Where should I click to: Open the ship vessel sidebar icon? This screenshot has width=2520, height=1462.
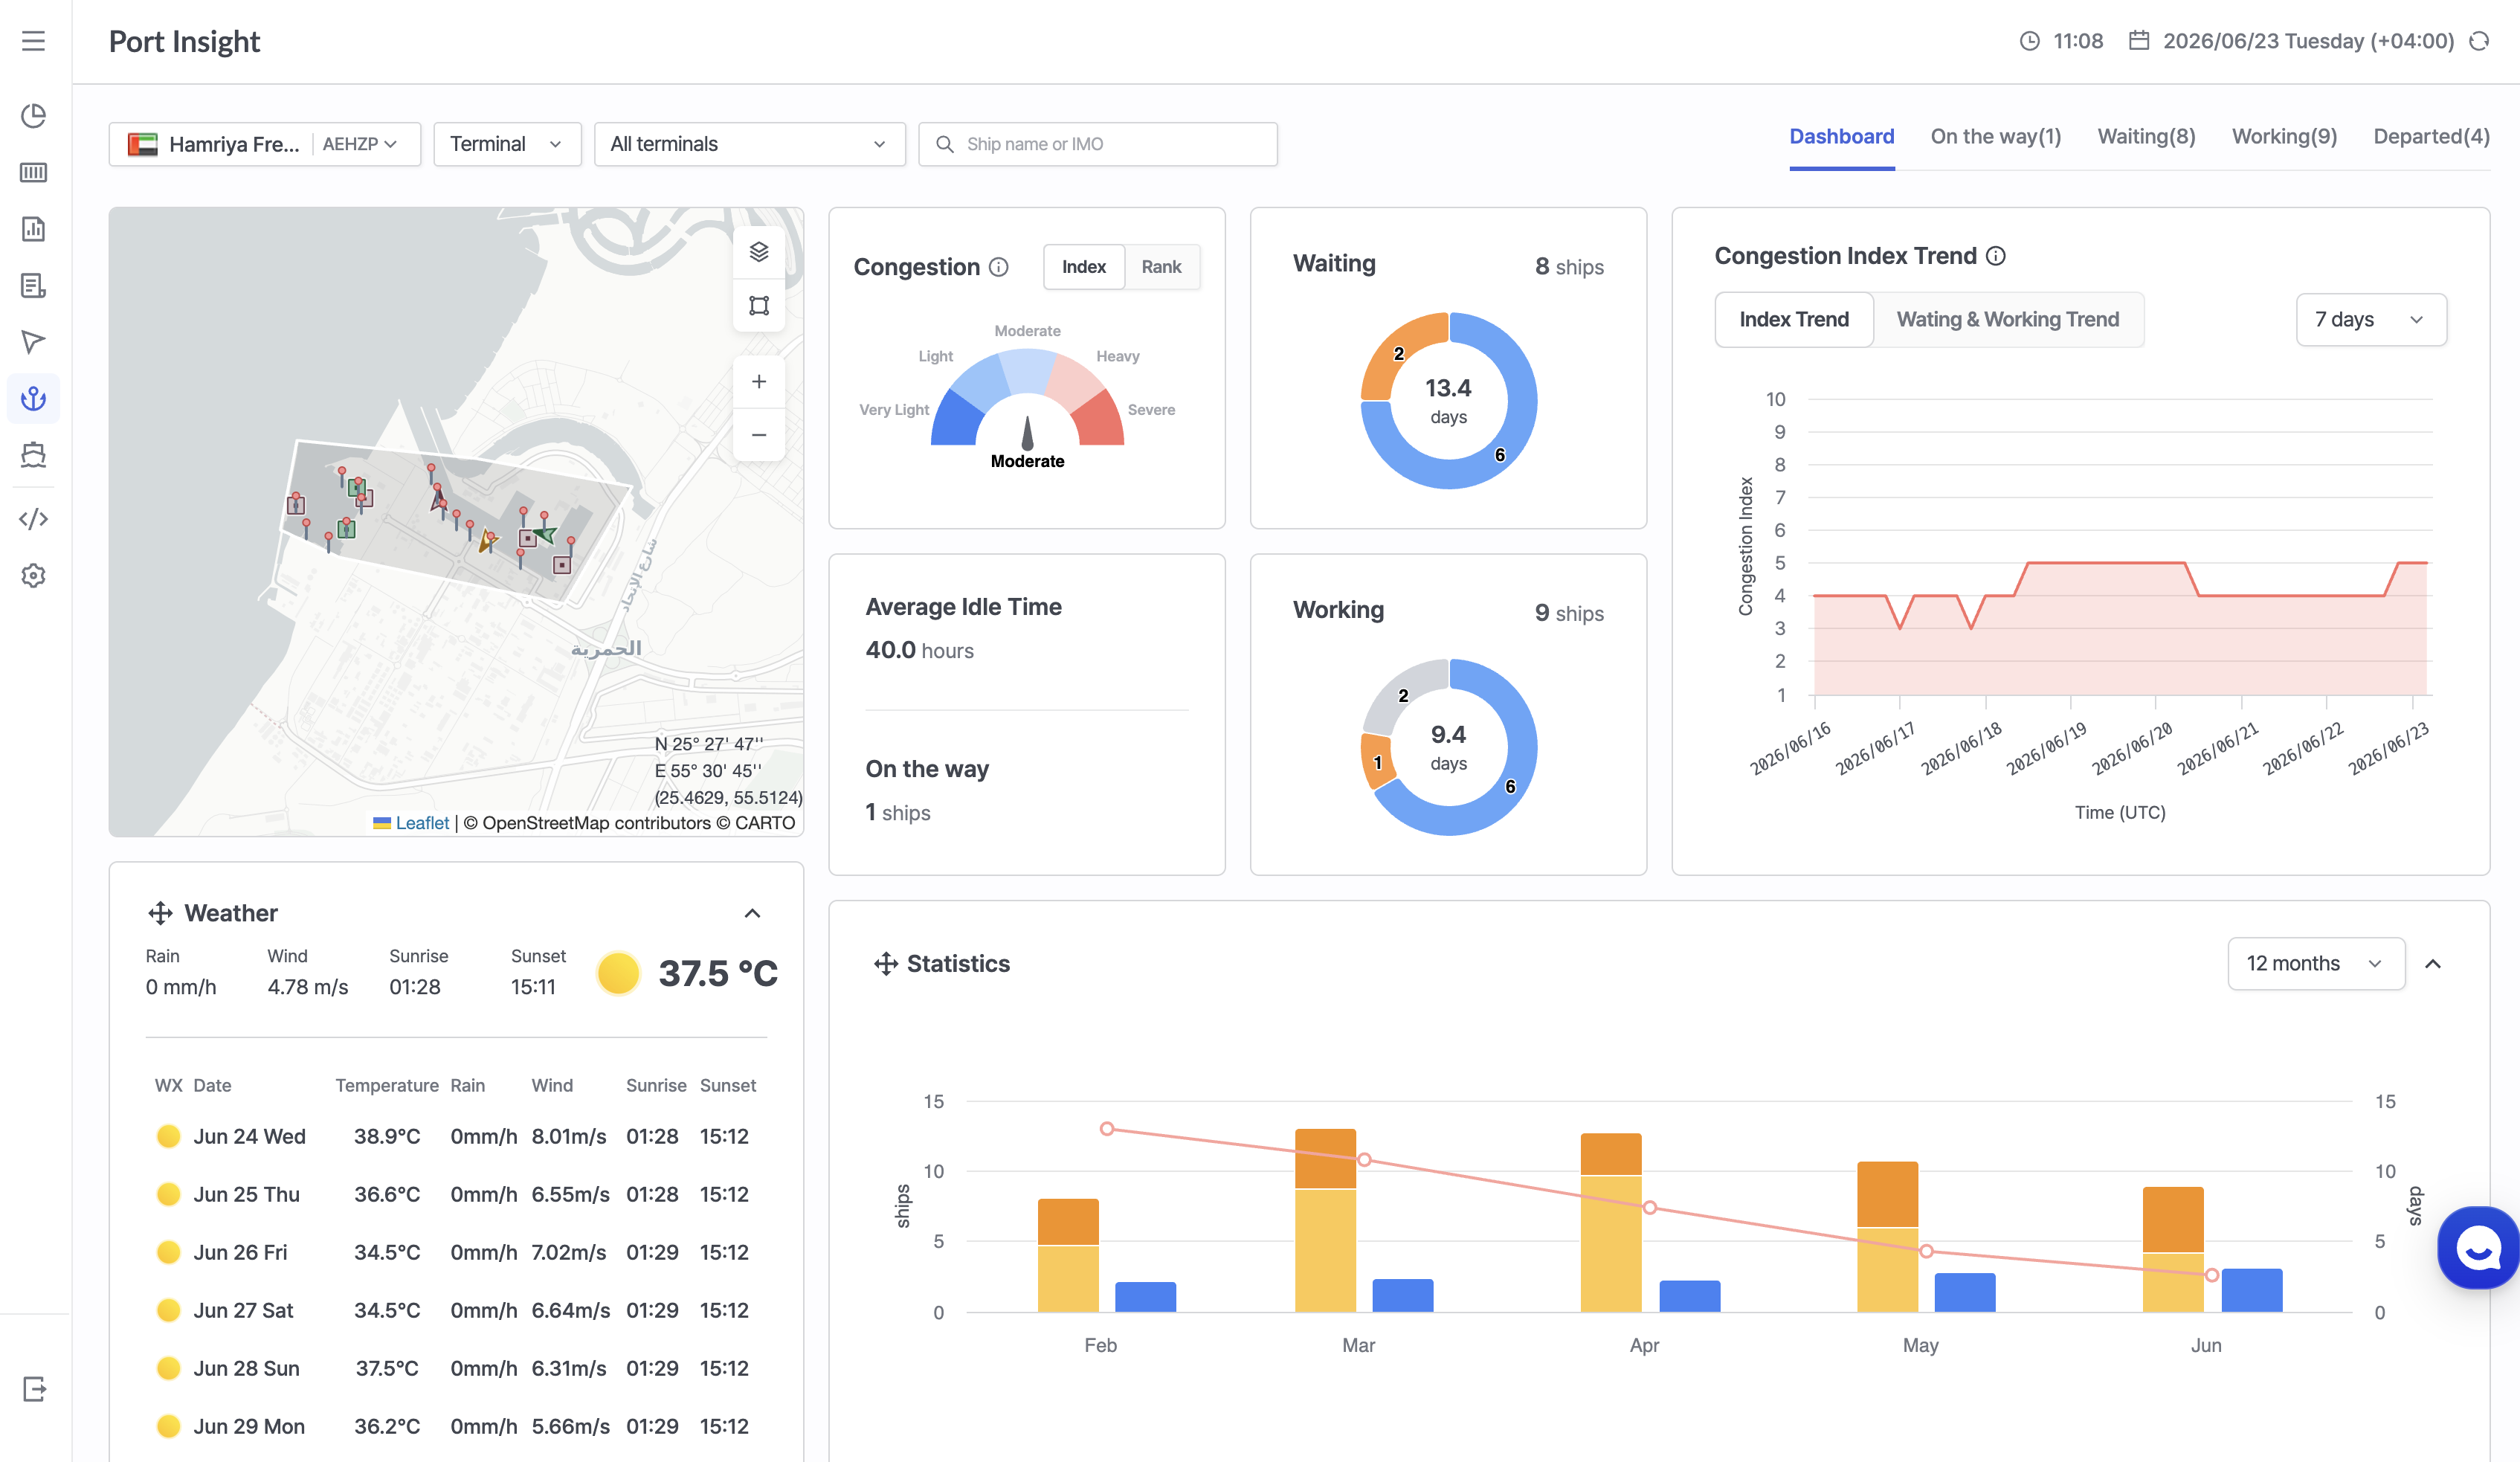click(33, 455)
